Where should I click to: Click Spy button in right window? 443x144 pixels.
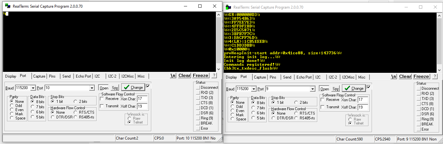click(x=336, y=89)
